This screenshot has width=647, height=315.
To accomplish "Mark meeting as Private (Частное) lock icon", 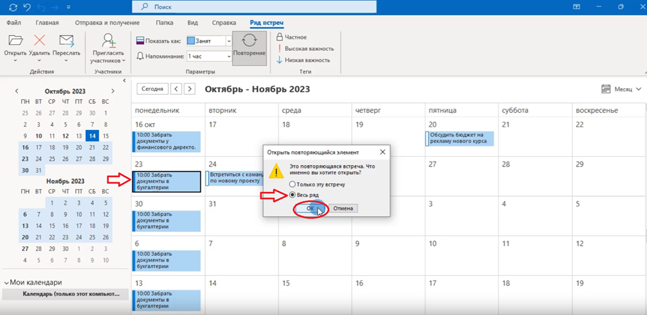I will point(280,37).
